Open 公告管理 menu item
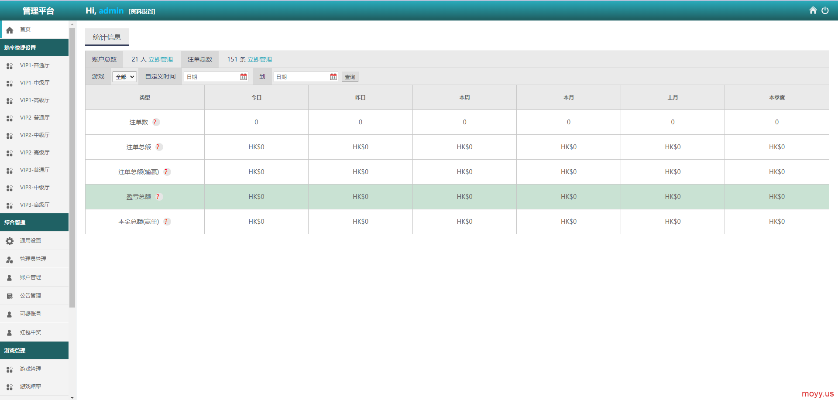838x400 pixels. pos(34,296)
